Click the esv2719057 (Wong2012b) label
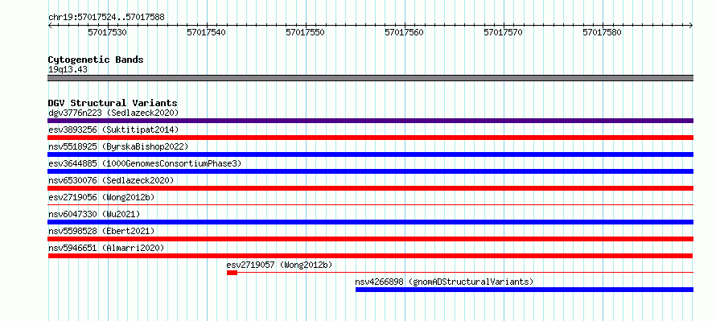 [x=279, y=265]
